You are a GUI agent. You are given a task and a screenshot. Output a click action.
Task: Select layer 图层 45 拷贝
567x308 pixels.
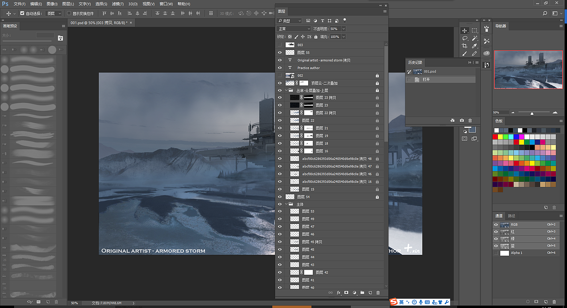330,242
